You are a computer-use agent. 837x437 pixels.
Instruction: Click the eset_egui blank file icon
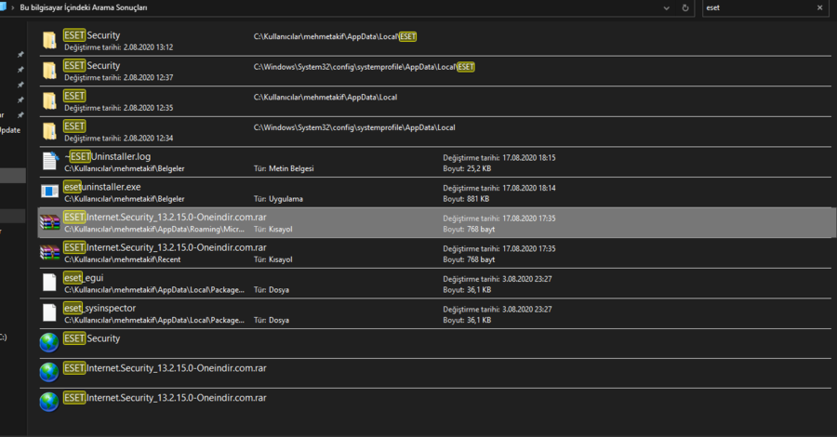point(49,283)
